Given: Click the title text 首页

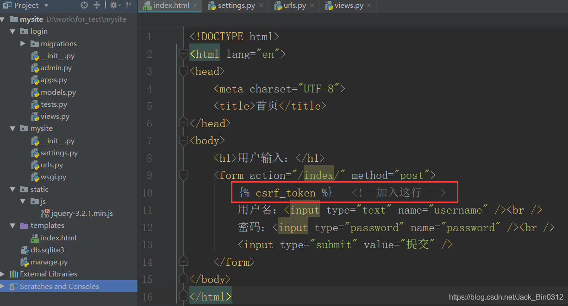Looking at the screenshot, I should (x=267, y=106).
